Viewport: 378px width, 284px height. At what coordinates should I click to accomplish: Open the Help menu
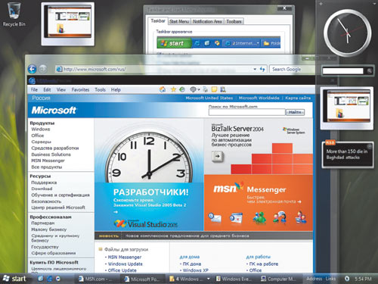116,89
